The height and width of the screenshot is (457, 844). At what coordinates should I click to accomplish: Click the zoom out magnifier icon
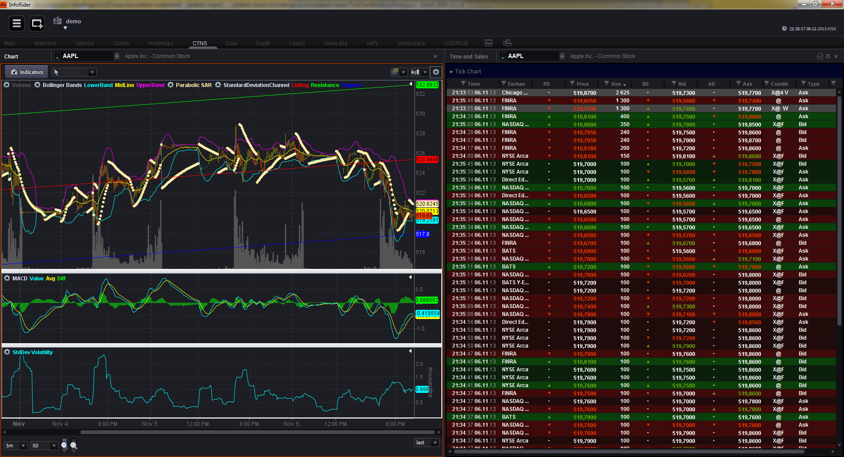point(73,446)
